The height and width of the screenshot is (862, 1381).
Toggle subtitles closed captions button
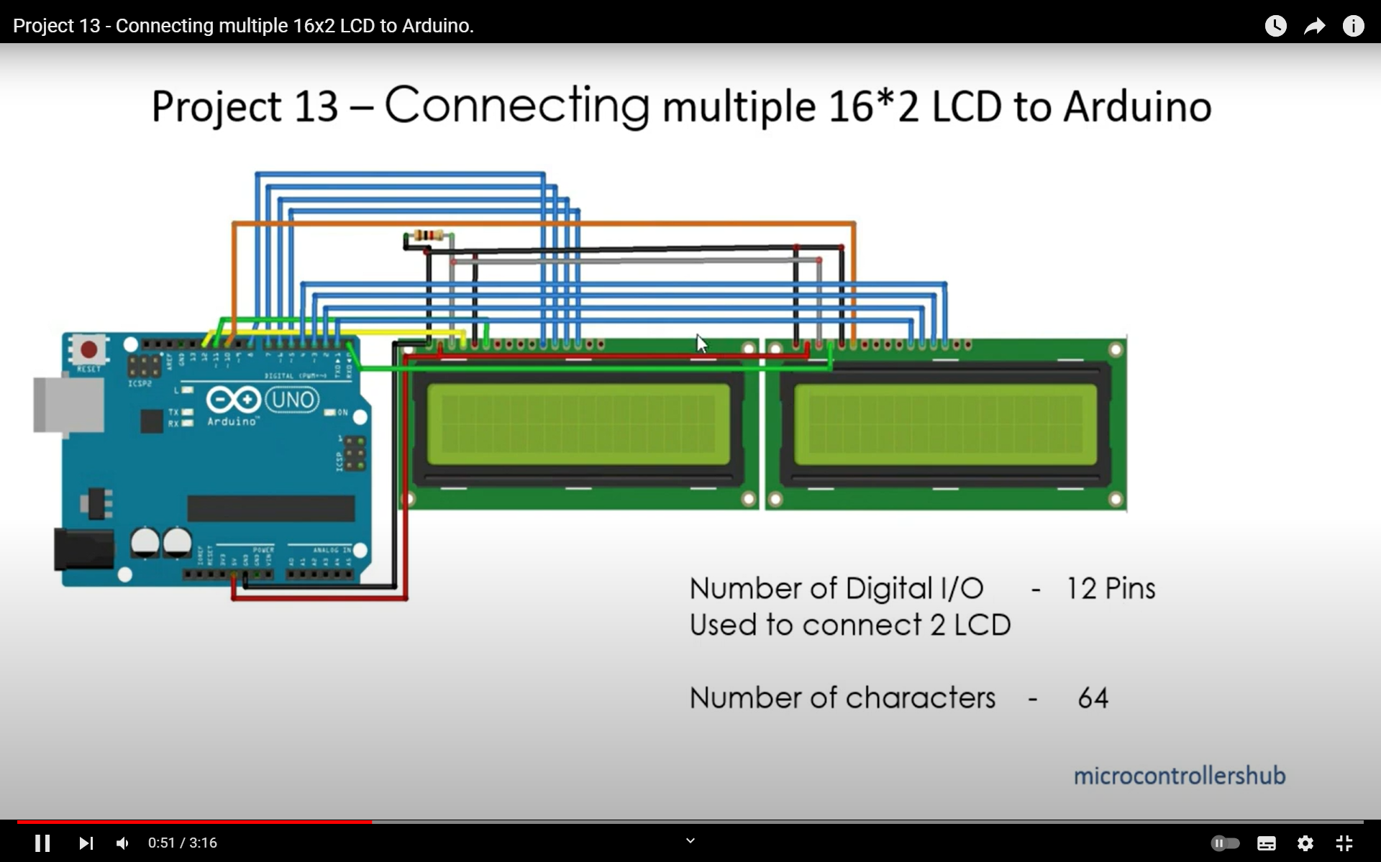tap(1266, 843)
